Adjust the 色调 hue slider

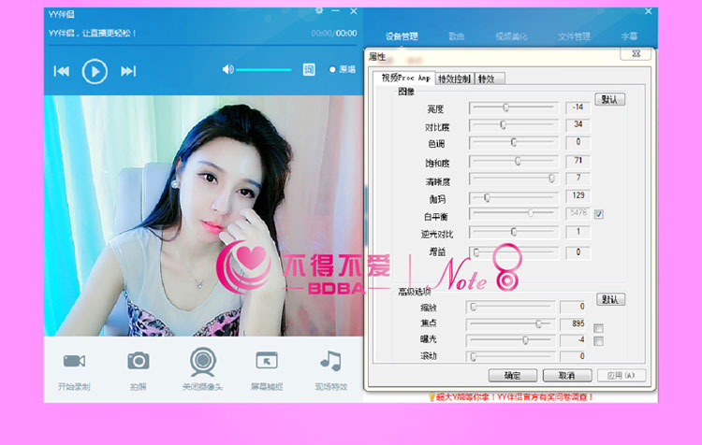[x=514, y=143]
